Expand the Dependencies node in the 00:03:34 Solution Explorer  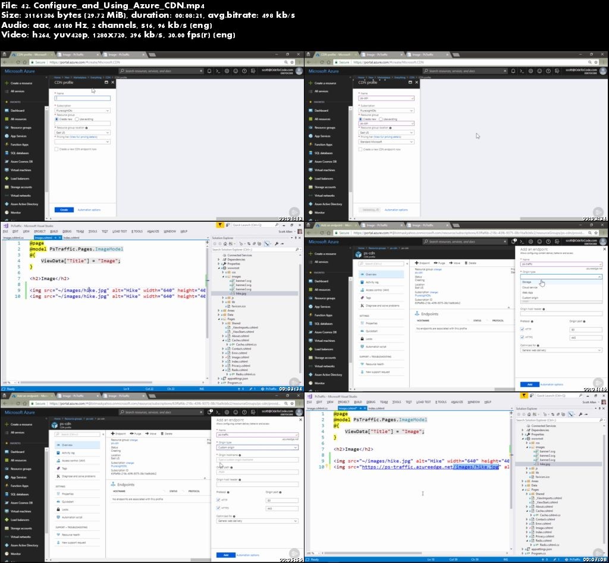219,259
